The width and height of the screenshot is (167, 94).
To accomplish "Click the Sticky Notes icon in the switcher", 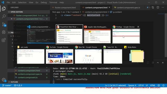I will click(x=125, y=47).
